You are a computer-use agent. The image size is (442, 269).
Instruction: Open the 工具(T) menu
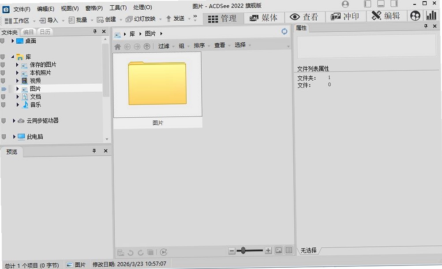118,8
